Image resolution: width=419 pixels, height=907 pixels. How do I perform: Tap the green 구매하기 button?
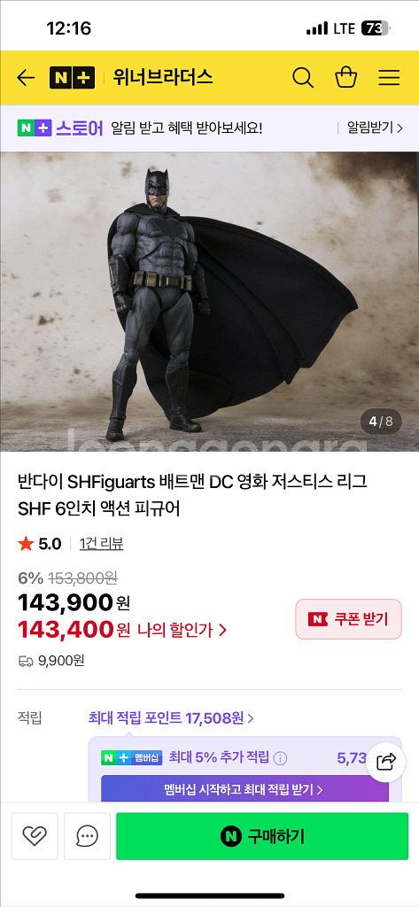262,836
